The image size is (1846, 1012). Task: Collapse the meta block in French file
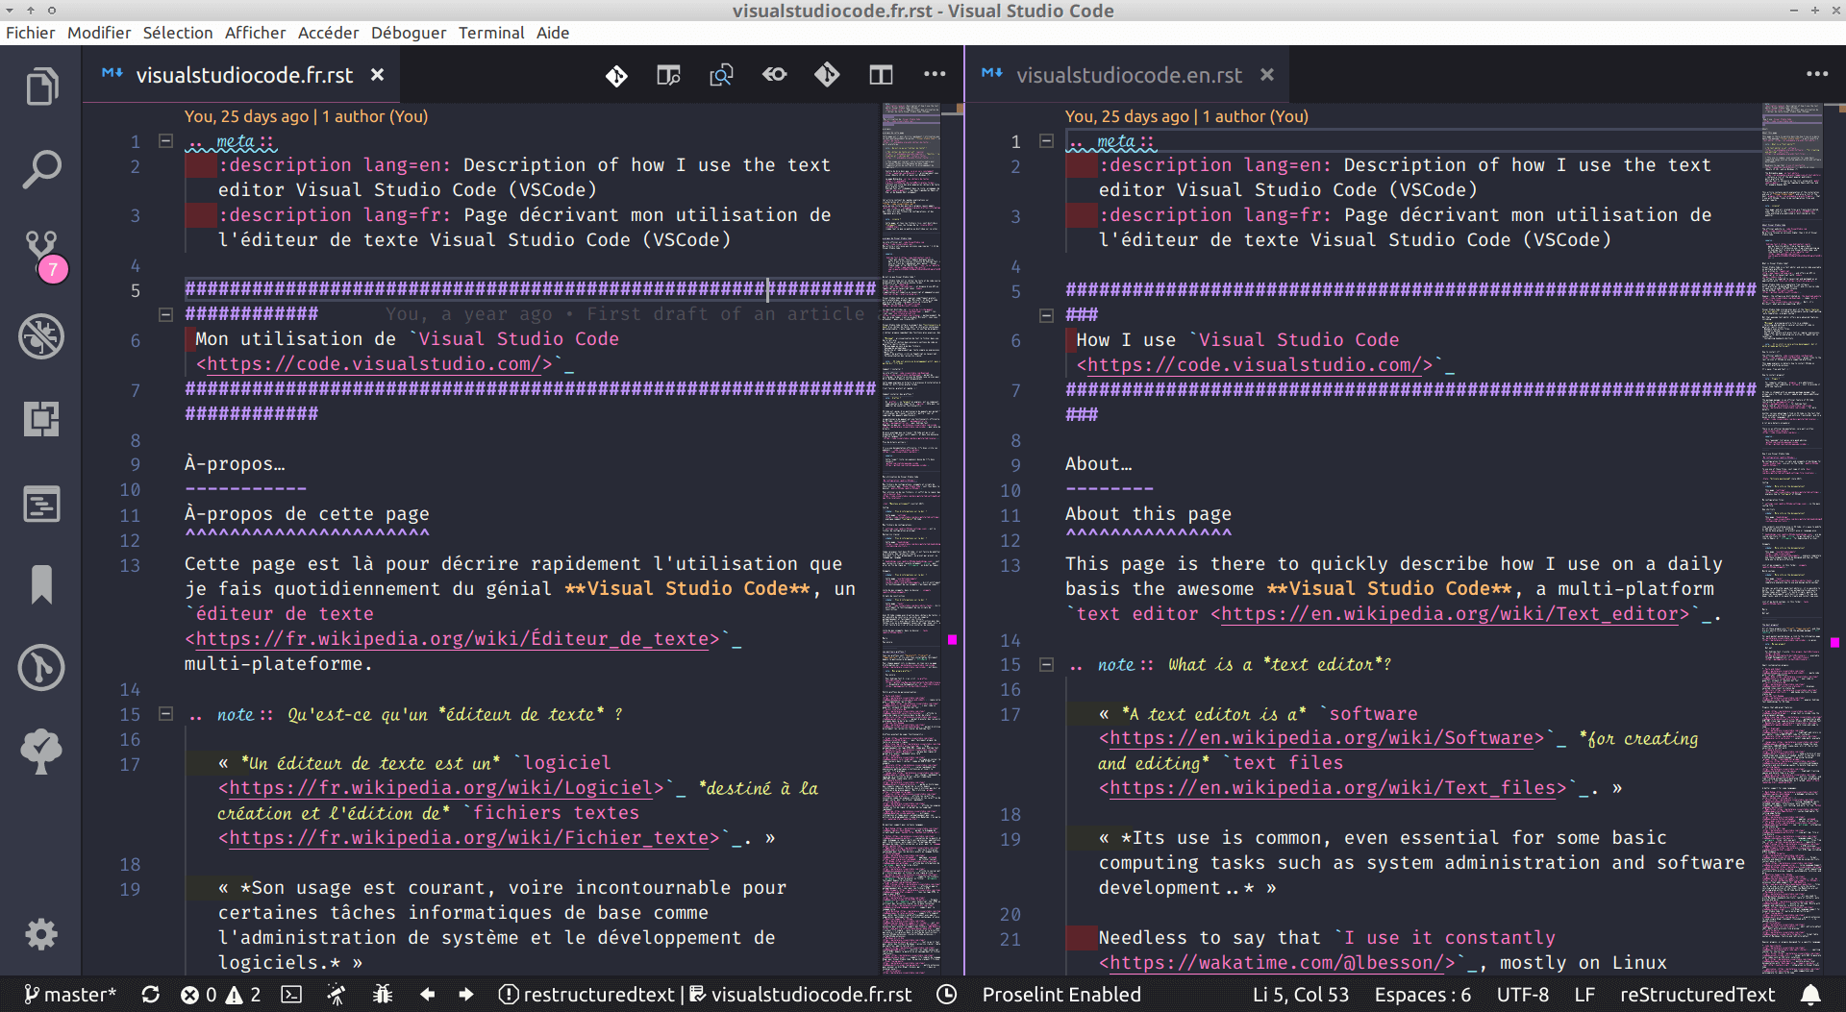[x=165, y=141]
